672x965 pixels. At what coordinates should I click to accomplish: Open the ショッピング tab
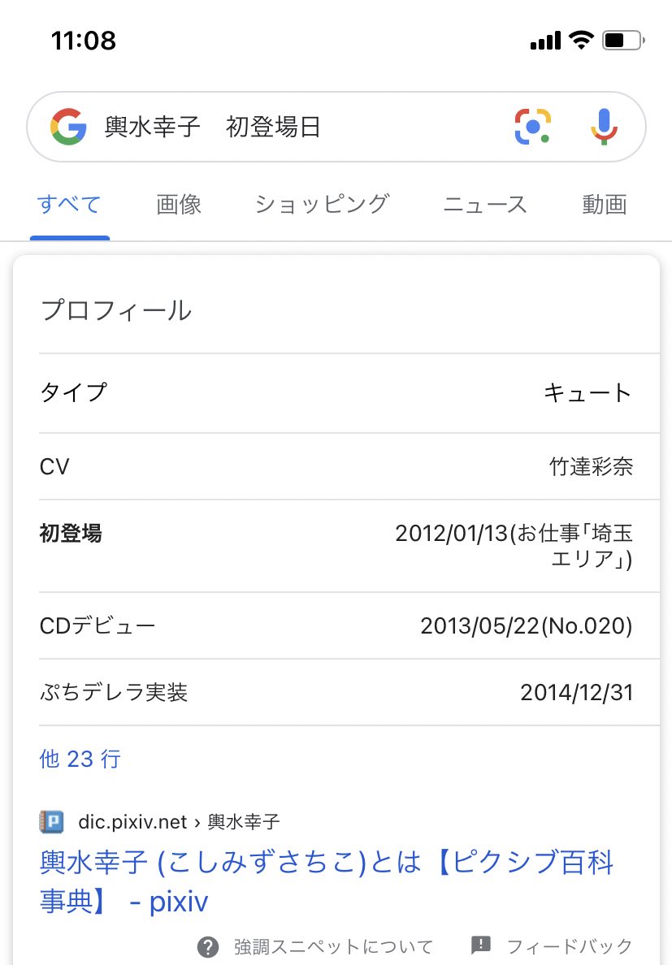click(323, 205)
